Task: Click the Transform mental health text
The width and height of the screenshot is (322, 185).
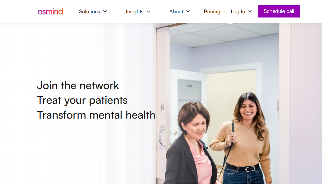Action: pos(96,115)
